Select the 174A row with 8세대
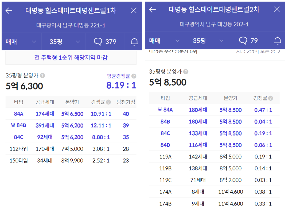This screenshot has width=288, height=214. pos(214,192)
